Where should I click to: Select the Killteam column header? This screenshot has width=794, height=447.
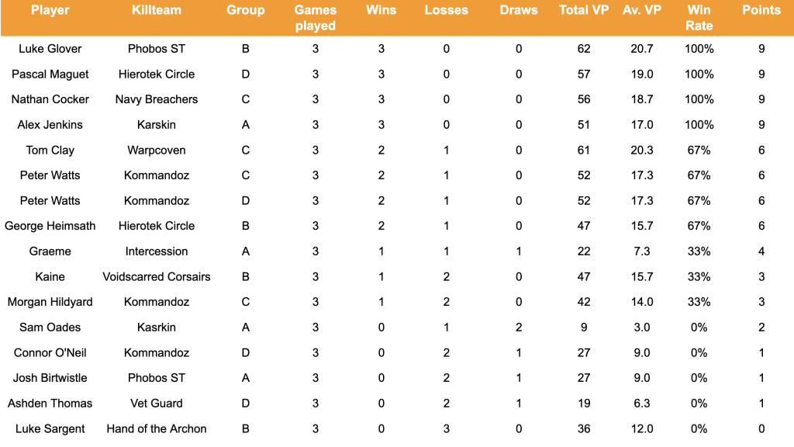click(157, 10)
